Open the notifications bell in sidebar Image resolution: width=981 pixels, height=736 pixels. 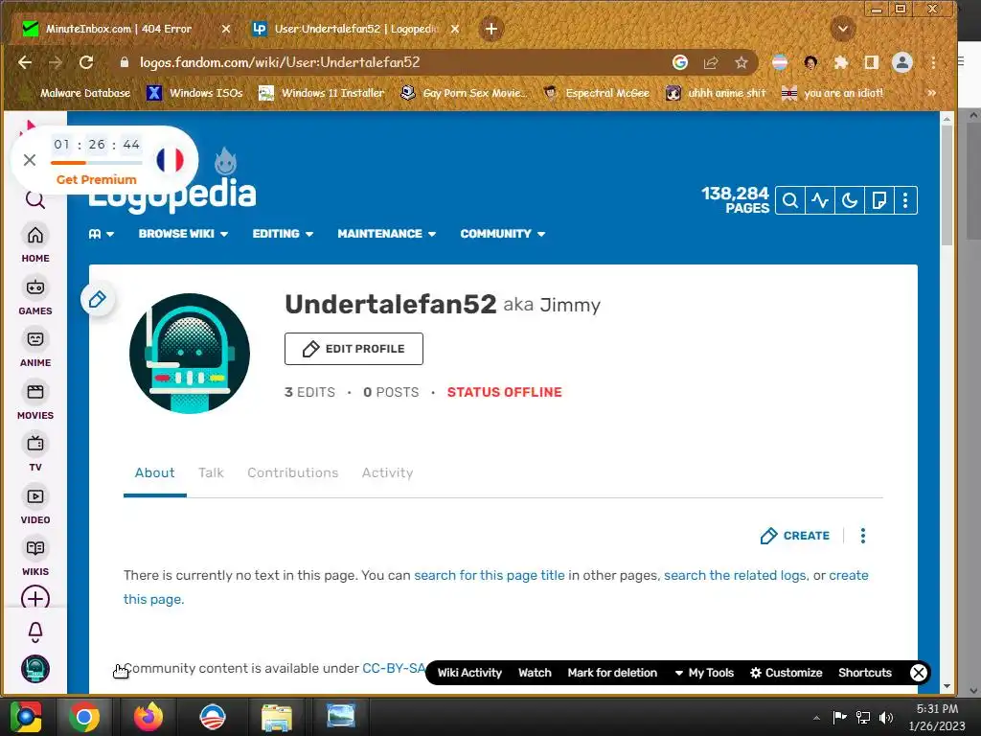click(35, 632)
